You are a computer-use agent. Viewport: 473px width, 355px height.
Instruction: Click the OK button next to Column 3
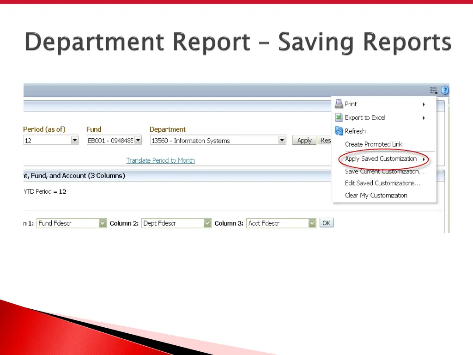point(327,223)
